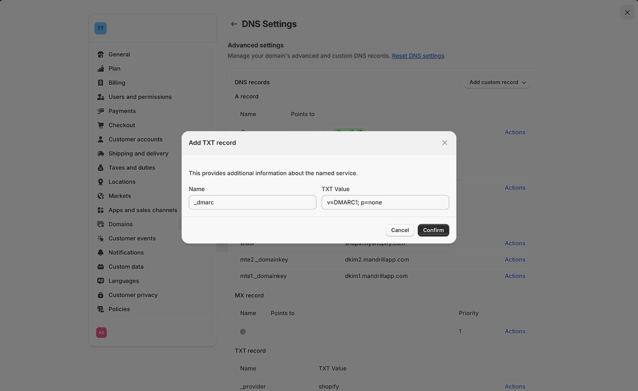
Task: Click the Billing dollar icon in sidebar
Action: [x=101, y=83]
